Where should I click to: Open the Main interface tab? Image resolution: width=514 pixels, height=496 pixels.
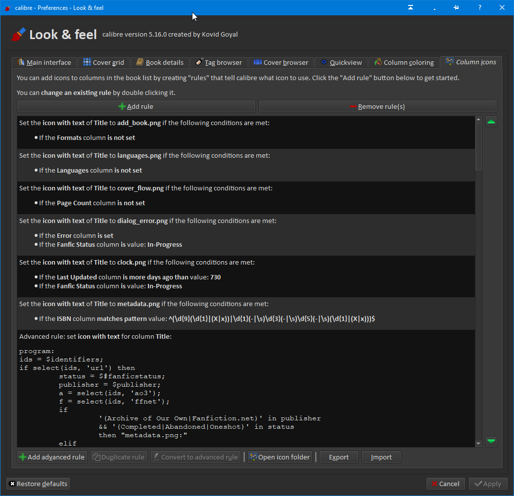coord(44,62)
